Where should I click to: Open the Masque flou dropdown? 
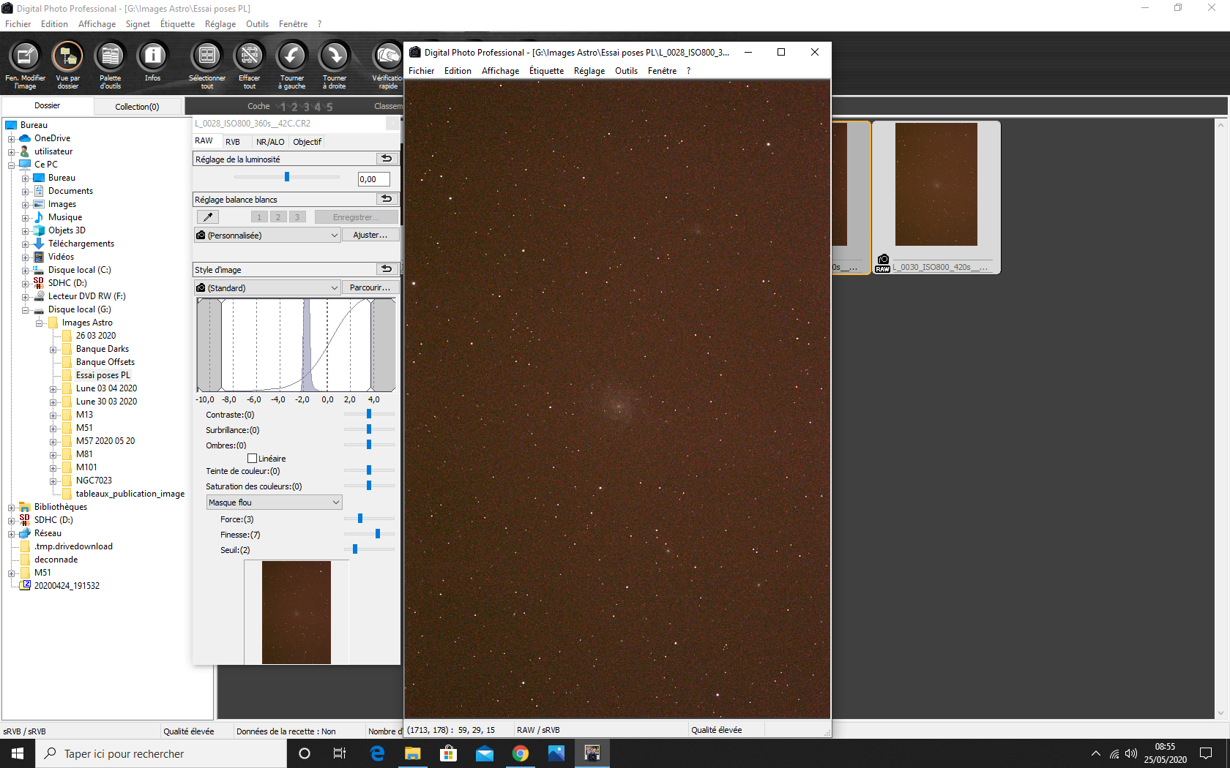274,502
